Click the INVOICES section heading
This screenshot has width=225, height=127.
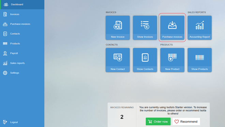pyautogui.click(x=111, y=12)
